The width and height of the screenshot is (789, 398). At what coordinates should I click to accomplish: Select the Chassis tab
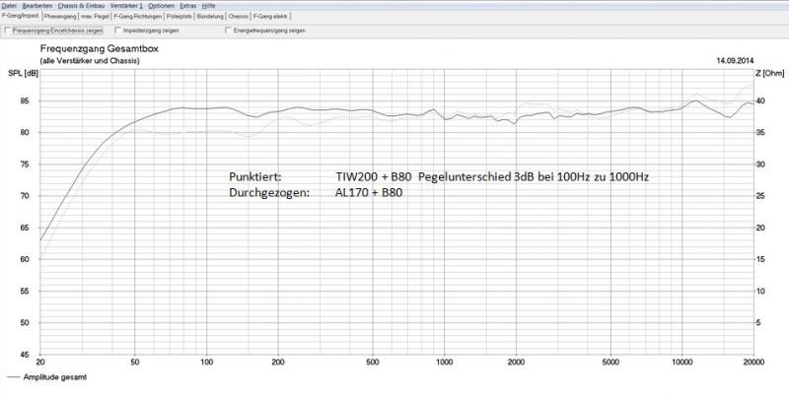click(x=239, y=17)
